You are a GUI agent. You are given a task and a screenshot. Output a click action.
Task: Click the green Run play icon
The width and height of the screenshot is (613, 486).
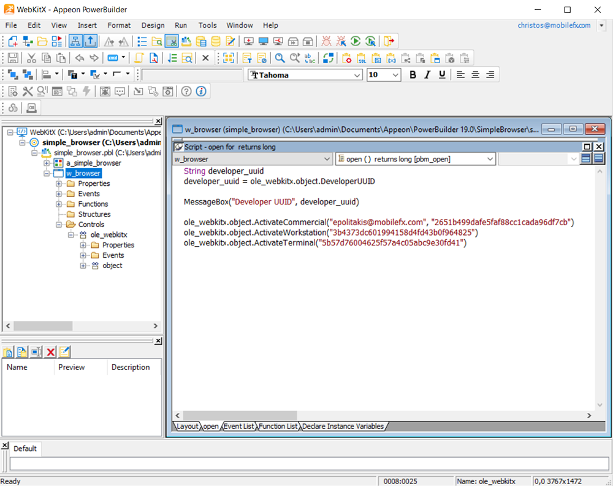(x=356, y=41)
